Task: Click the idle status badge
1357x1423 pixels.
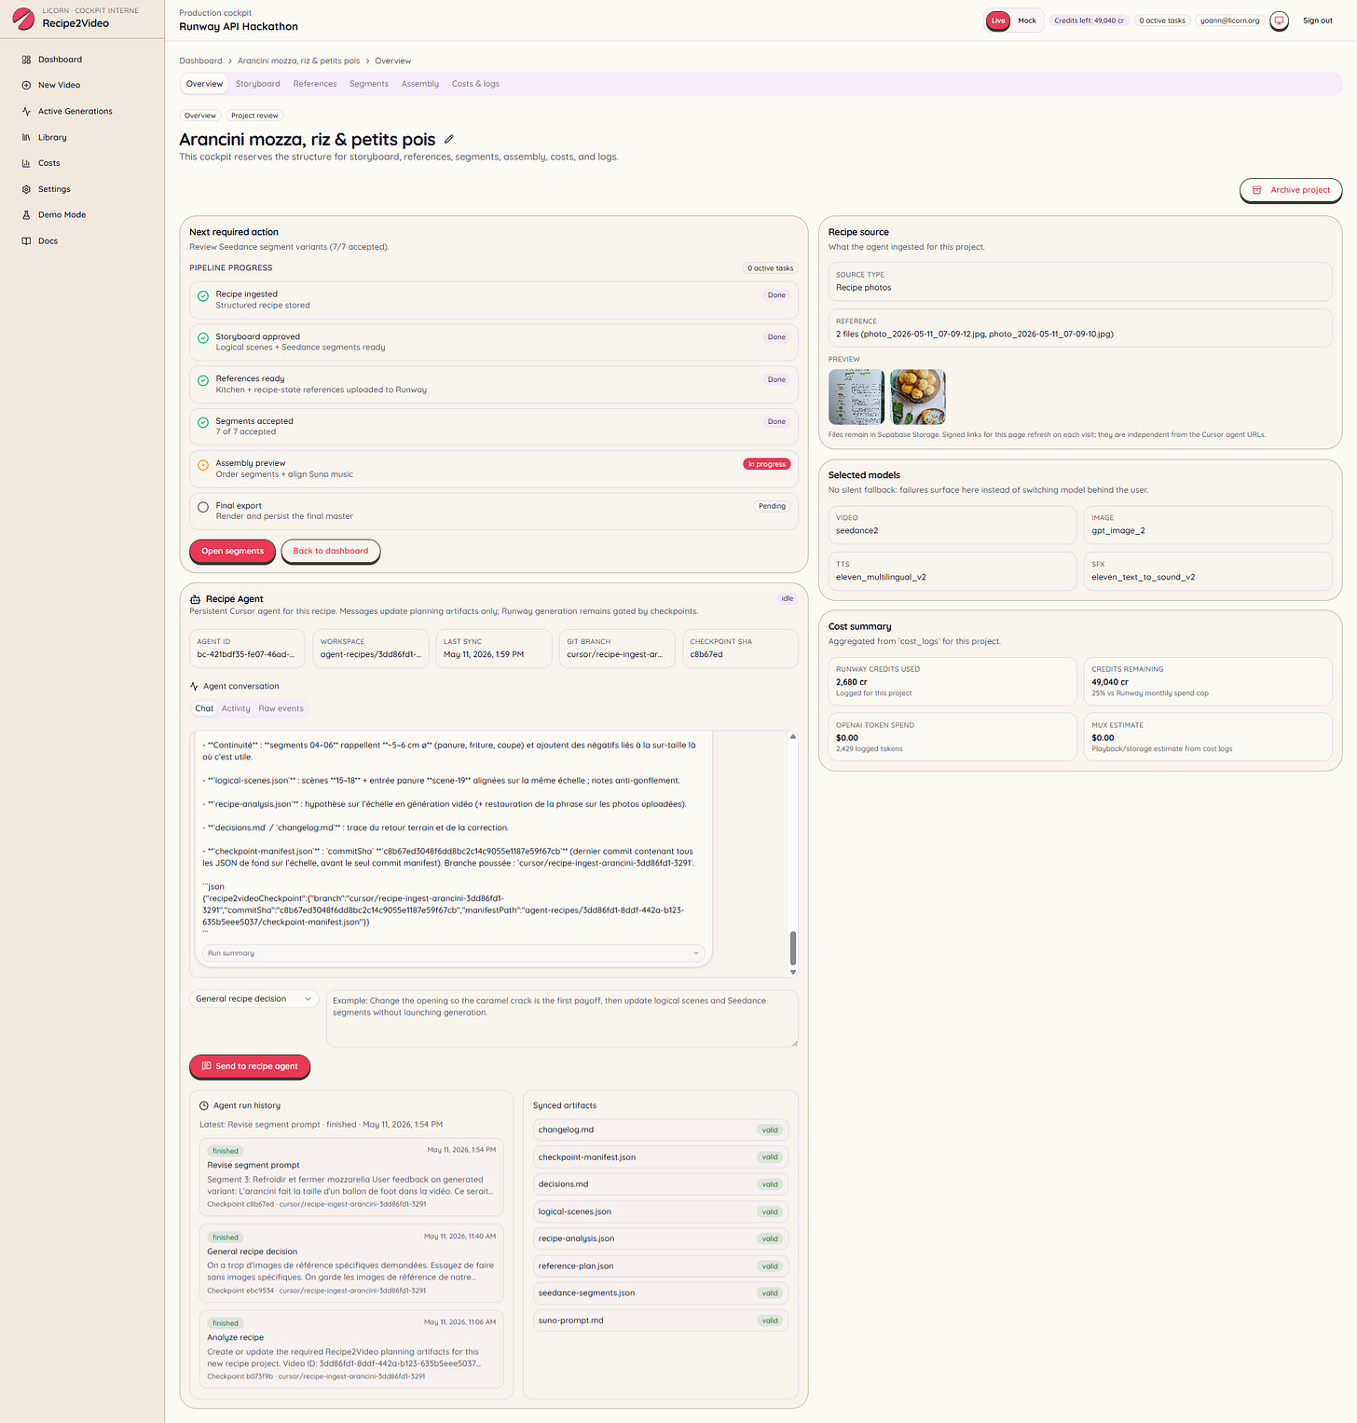Action: point(788,599)
